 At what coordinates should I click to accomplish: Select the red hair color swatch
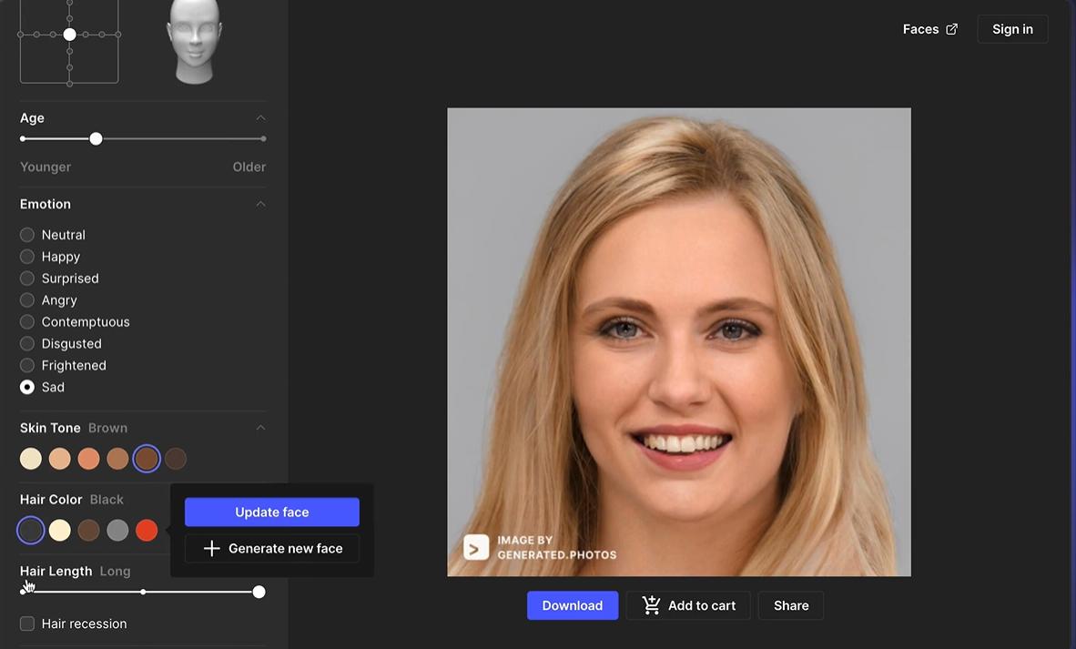click(147, 531)
